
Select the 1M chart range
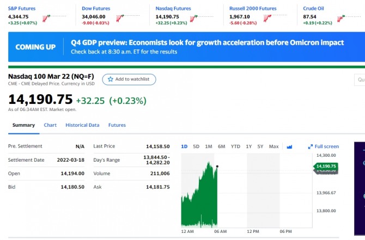click(x=209, y=146)
